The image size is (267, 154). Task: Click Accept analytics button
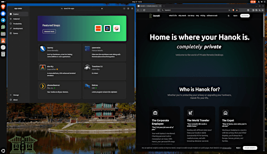250,148
